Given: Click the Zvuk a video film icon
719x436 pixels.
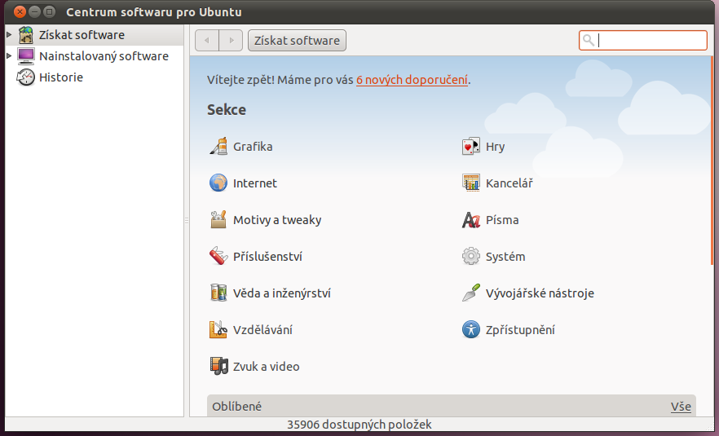Looking at the screenshot, I should pos(218,366).
